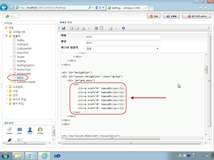Open the small arrow dropdown beside the orange icon
Image resolution: width=214 pixels, height=160 pixels.
coord(89,28)
